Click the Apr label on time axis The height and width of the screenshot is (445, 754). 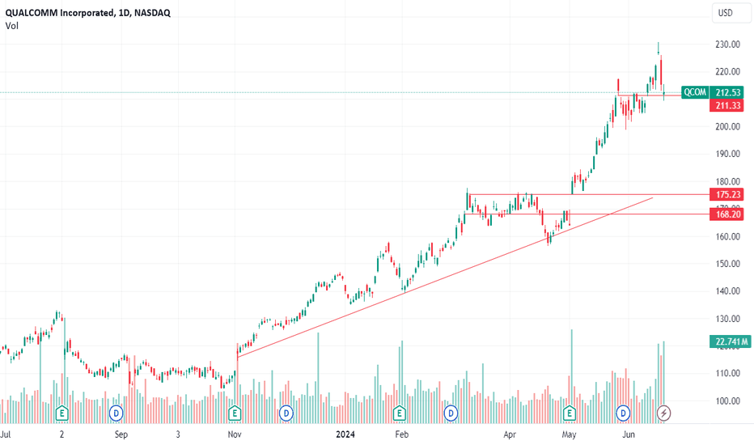pos(510,434)
